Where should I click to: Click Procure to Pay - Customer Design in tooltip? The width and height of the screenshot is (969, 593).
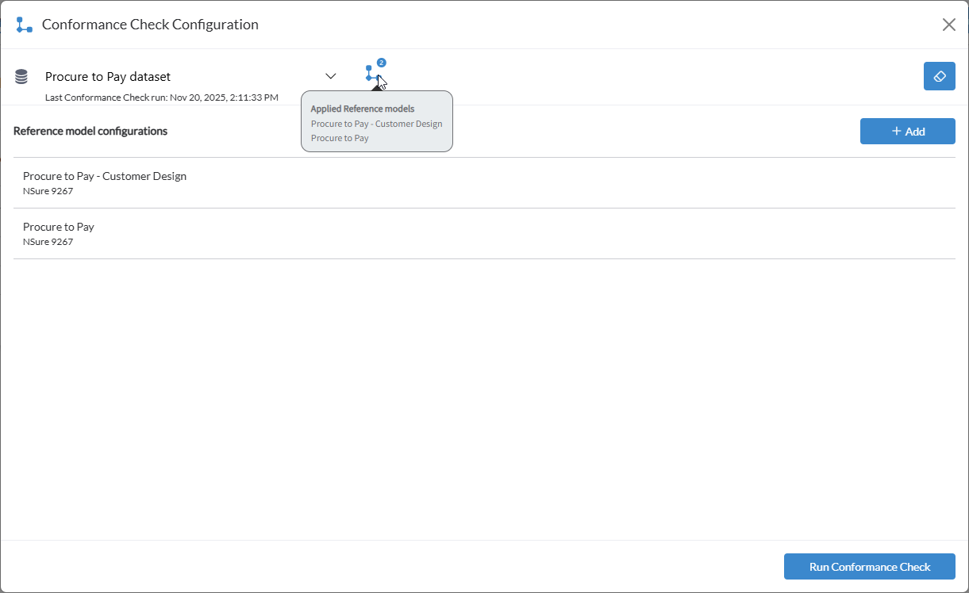click(x=377, y=124)
